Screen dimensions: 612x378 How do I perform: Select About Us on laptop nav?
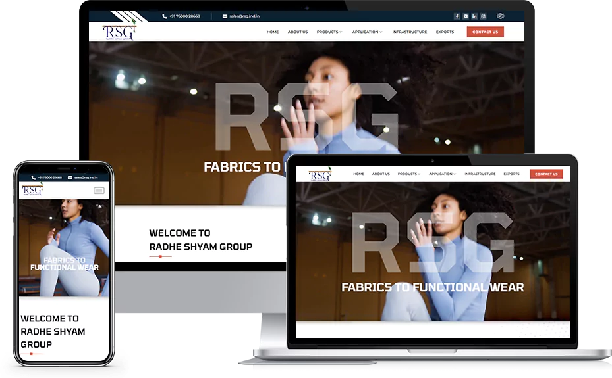point(381,174)
